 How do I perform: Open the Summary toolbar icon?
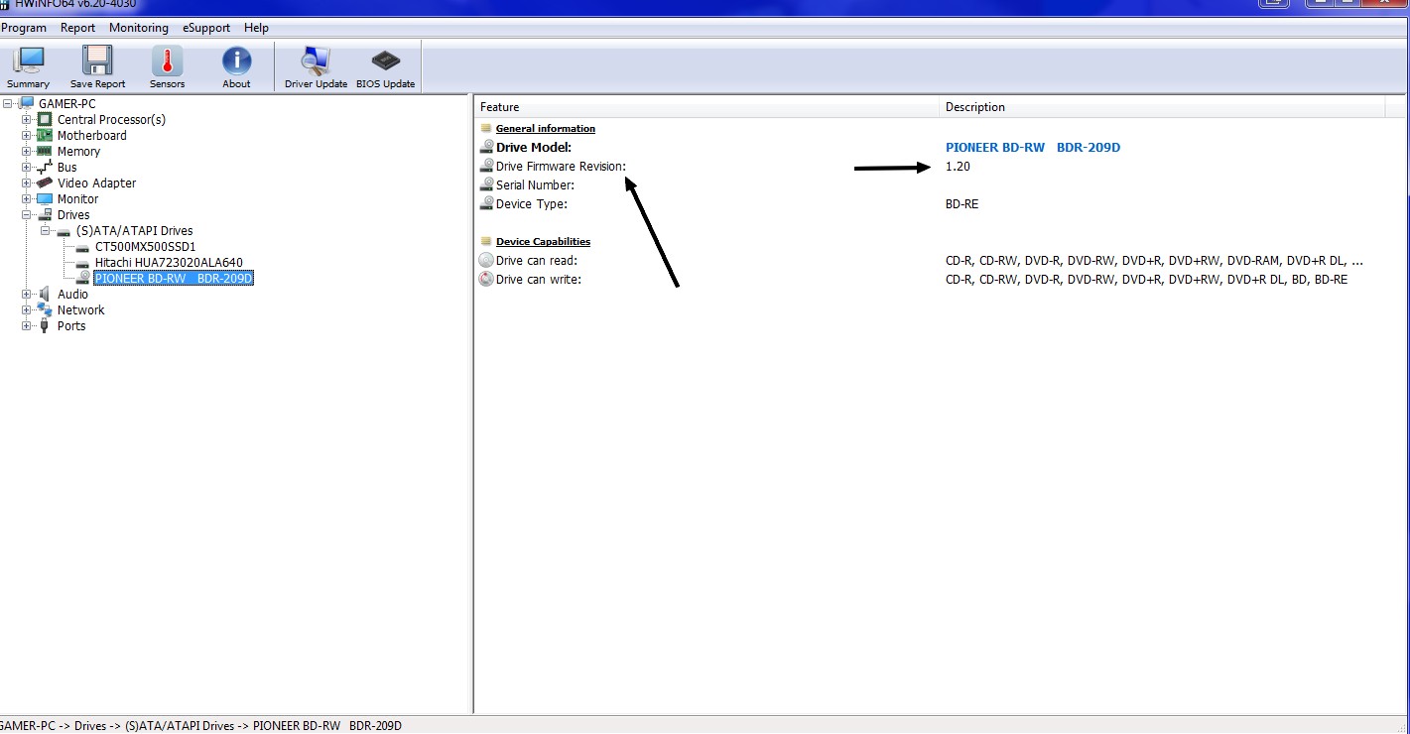pos(28,67)
